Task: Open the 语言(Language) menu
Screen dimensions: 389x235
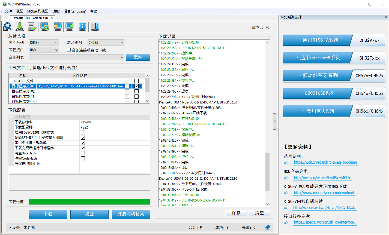Action: coord(75,11)
